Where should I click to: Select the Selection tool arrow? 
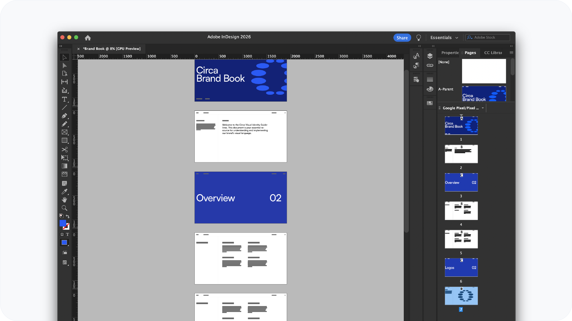pyautogui.click(x=64, y=57)
